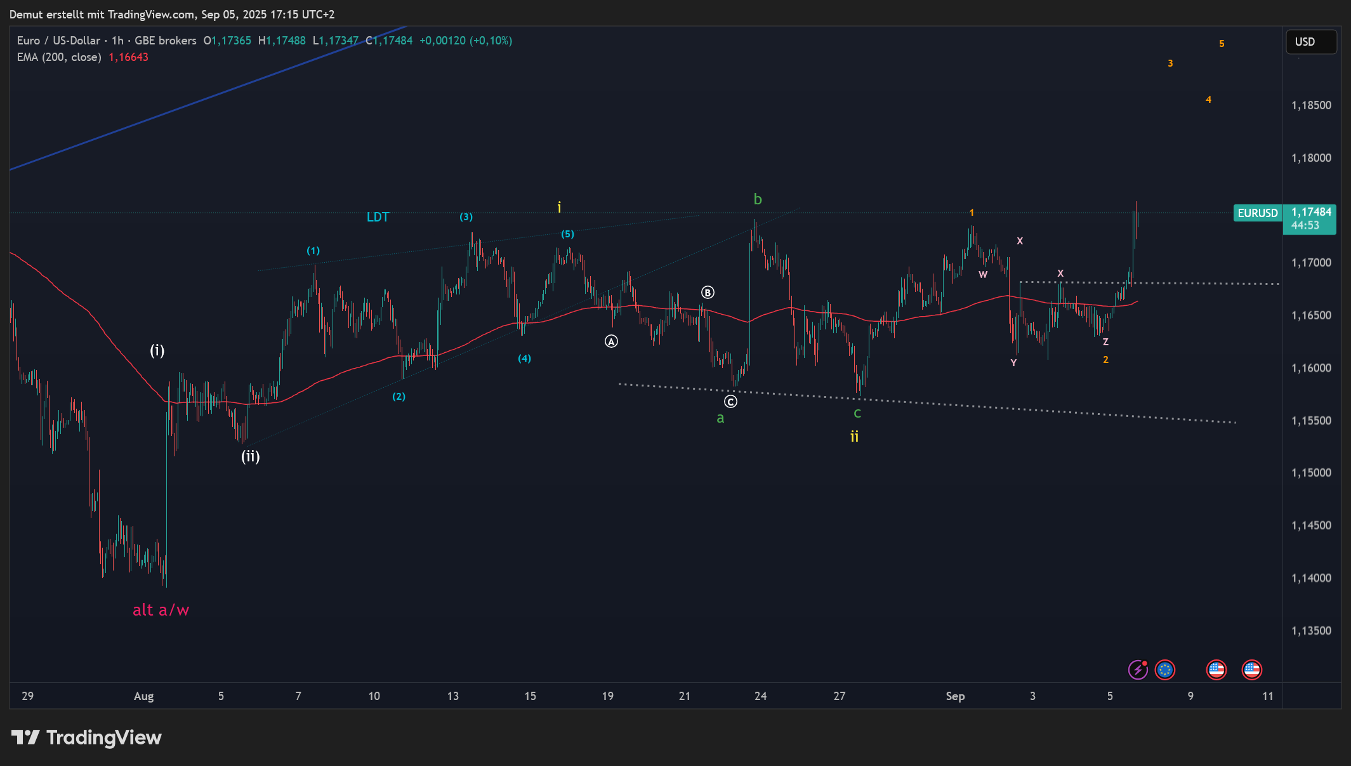Select the green 'b' wave label
Image resolution: width=1351 pixels, height=766 pixels.
point(758,199)
